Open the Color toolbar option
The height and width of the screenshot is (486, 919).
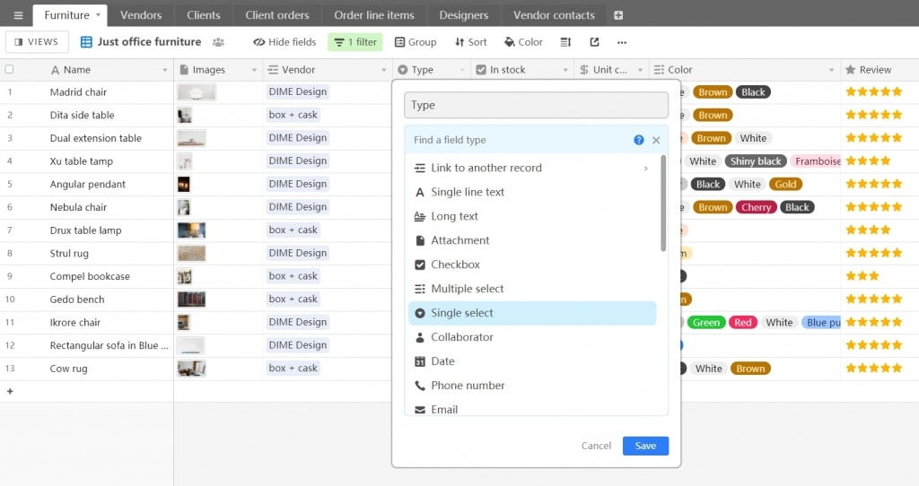523,42
